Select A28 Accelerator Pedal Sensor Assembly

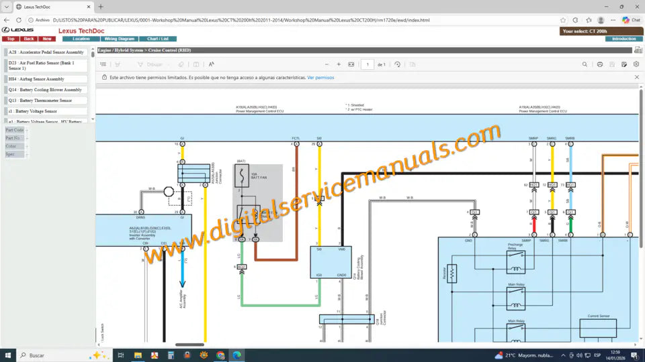pos(46,52)
